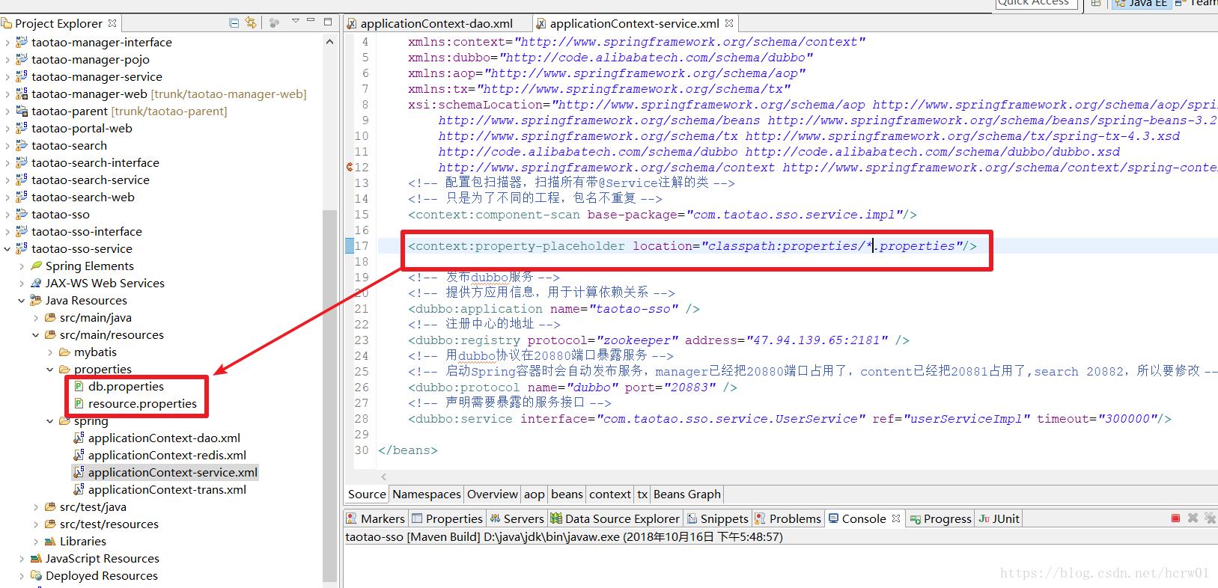
Task: Open the Properties view tab
Action: click(448, 519)
